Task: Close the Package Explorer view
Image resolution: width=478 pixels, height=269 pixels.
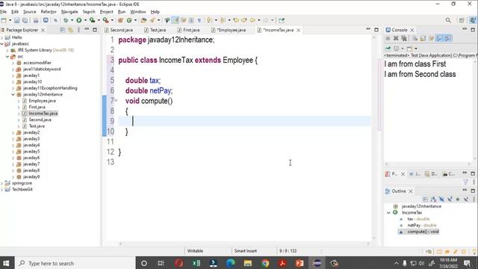Action: click(x=43, y=30)
